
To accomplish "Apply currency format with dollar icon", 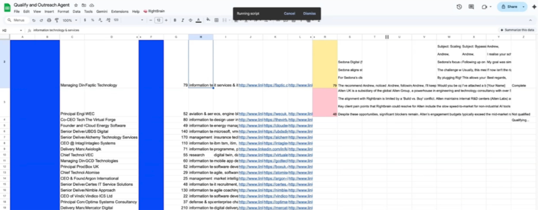I will click(85, 20).
